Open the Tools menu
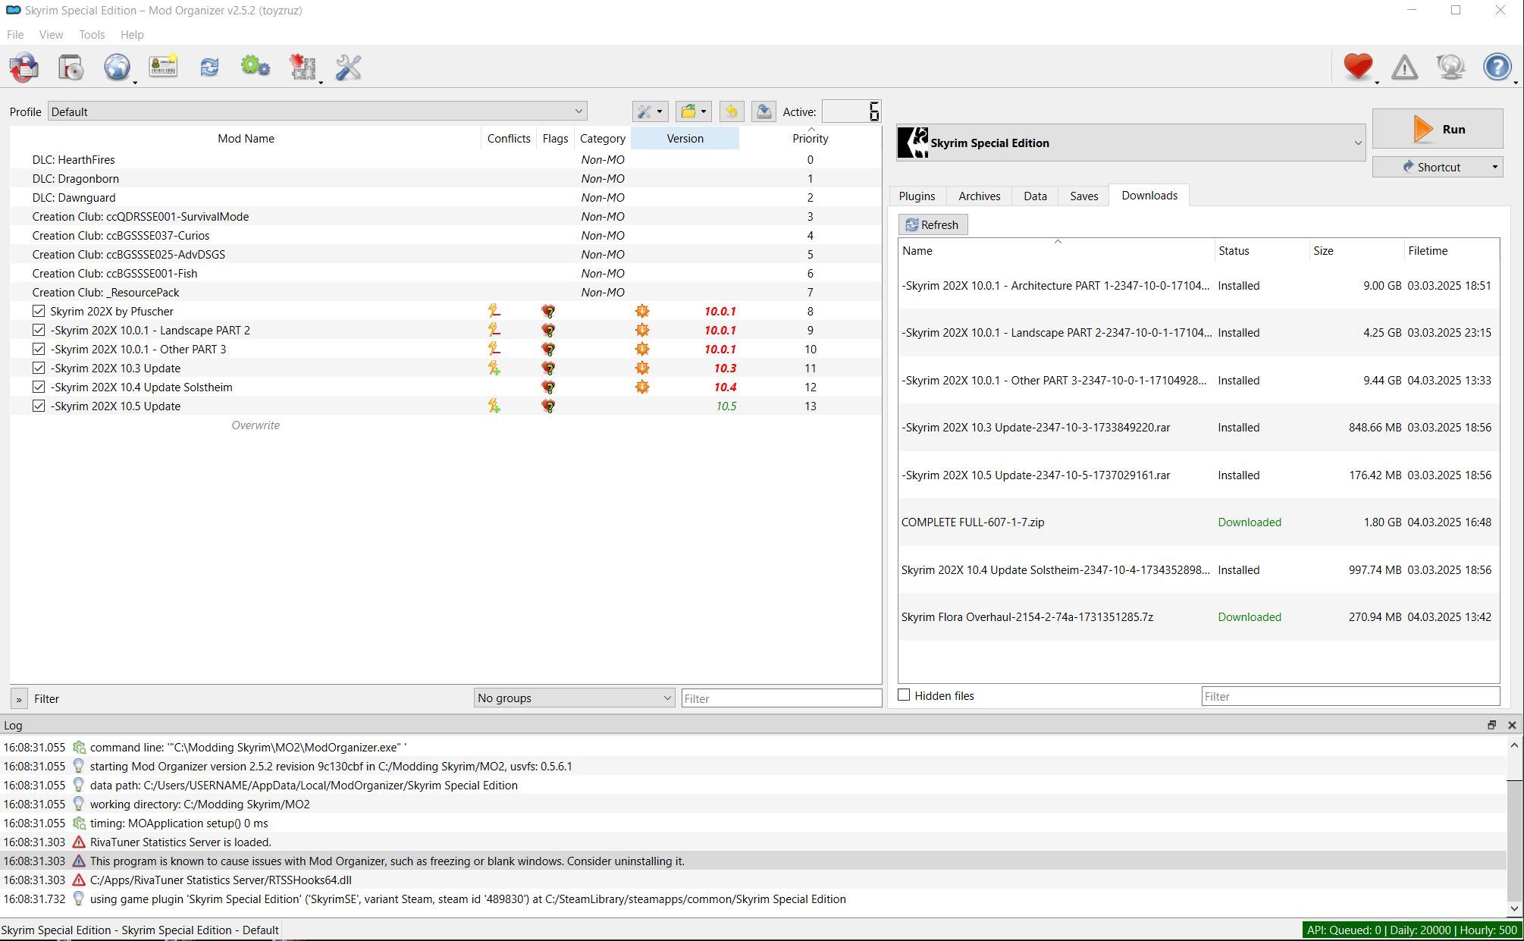This screenshot has height=941, width=1524. pyautogui.click(x=92, y=35)
